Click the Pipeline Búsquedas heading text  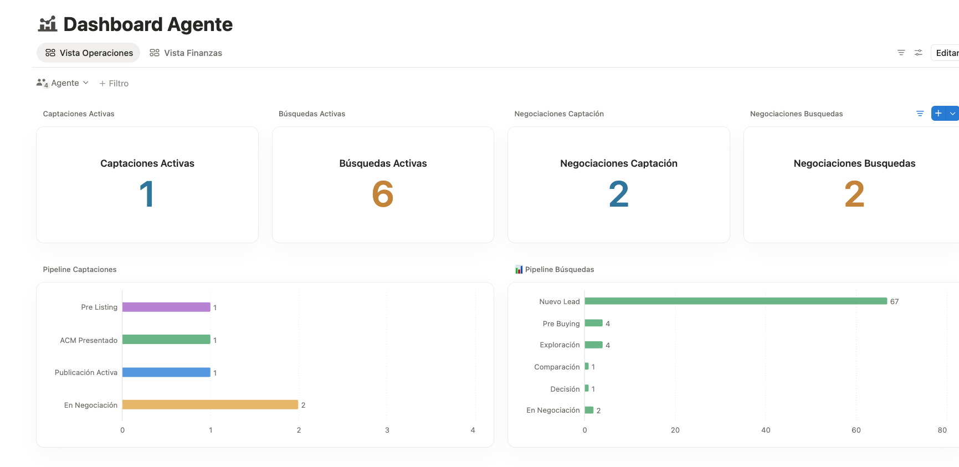(560, 269)
